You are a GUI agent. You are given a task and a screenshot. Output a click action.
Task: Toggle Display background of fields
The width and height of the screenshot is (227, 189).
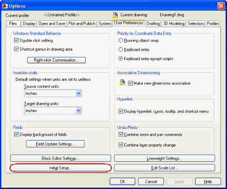[x=16, y=134]
